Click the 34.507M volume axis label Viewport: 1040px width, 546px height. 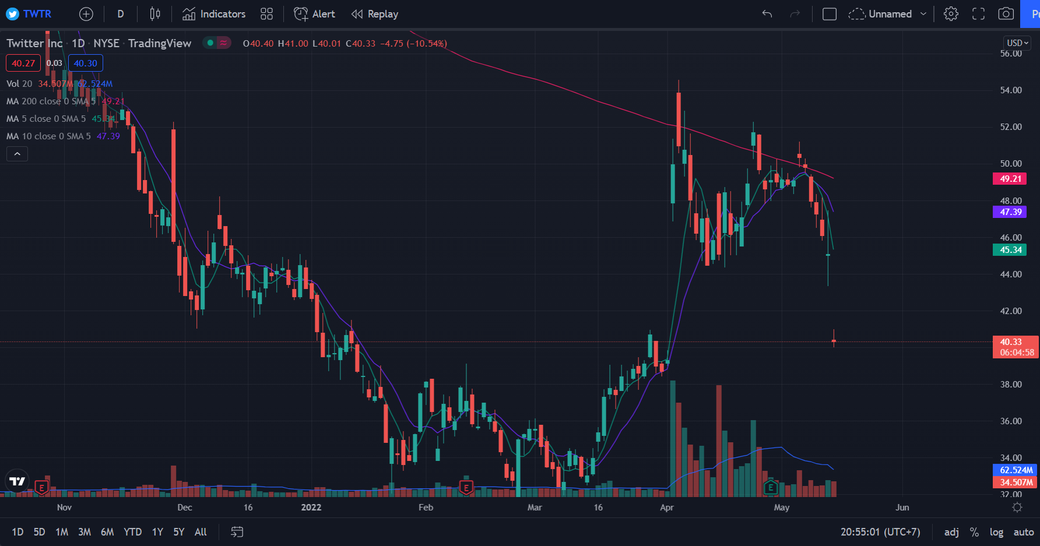(1015, 482)
